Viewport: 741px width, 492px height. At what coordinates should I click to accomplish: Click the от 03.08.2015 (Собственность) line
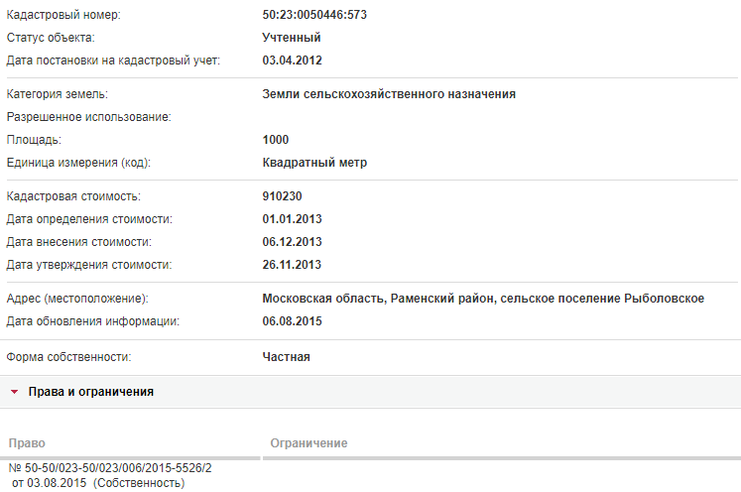(x=98, y=483)
